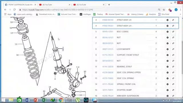Screen dimensions: 183x103
Task: Open PowerPoint from the taskbar
Action: tap(36, 100)
